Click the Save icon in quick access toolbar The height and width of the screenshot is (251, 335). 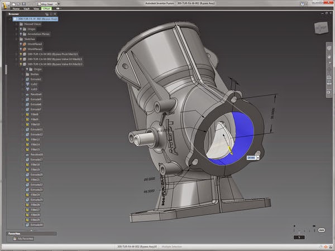(23, 4)
